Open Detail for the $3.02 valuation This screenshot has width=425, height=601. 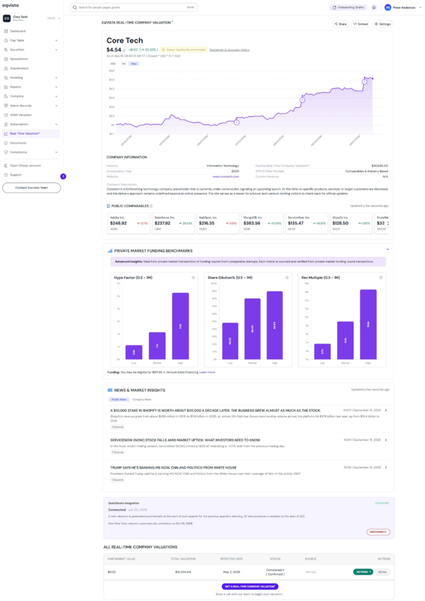pyautogui.click(x=382, y=572)
